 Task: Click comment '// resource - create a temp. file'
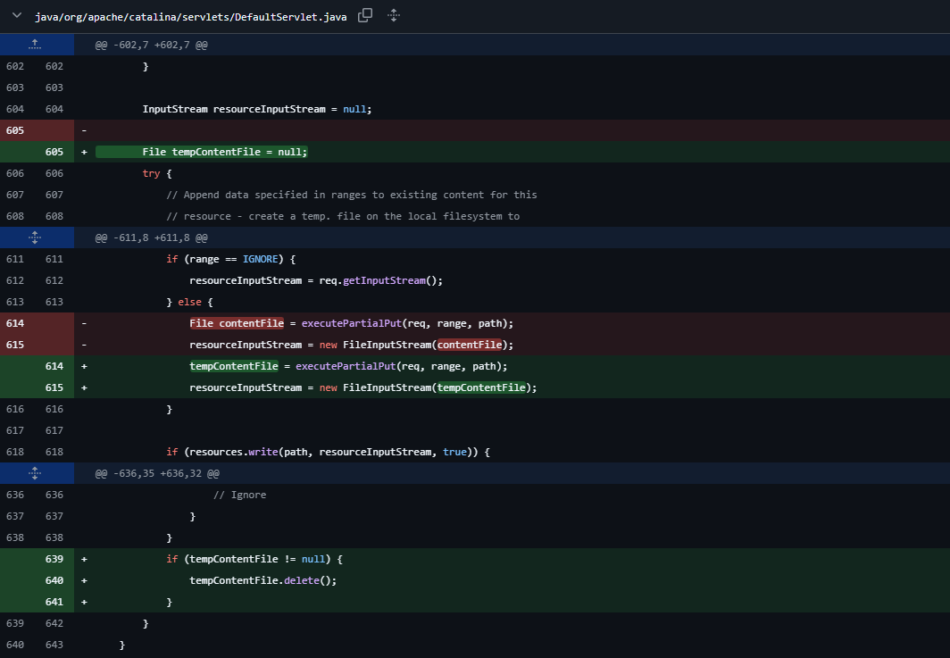pyautogui.click(x=343, y=216)
